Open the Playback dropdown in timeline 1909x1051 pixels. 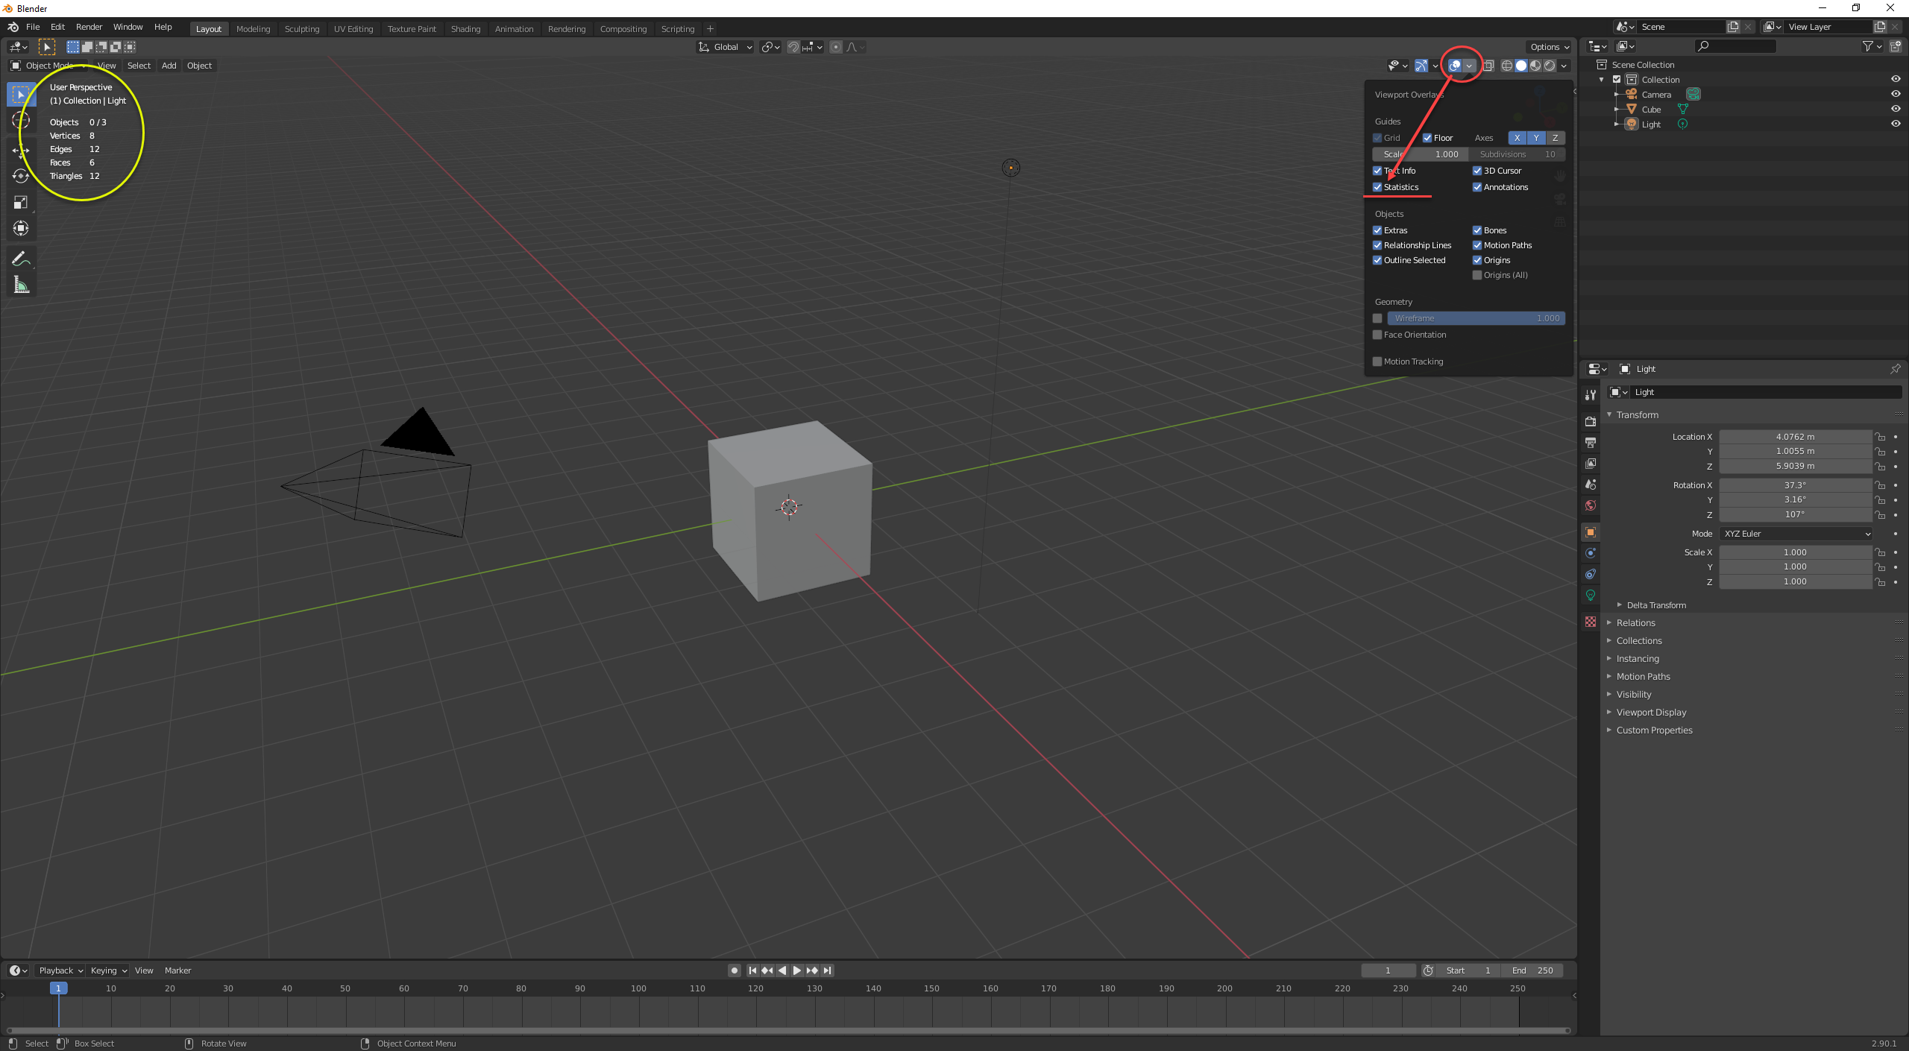(x=60, y=970)
